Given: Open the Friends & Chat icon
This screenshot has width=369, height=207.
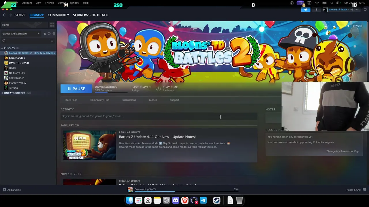Looking at the screenshot, I should point(364,190).
